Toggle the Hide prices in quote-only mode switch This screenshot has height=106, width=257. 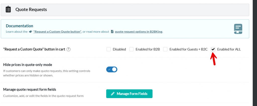pos(112,70)
